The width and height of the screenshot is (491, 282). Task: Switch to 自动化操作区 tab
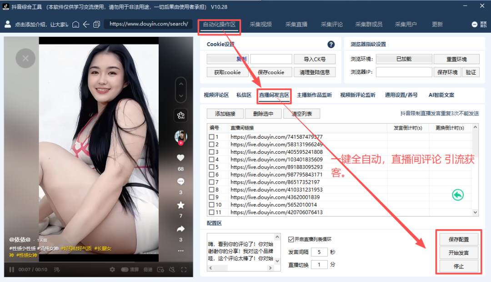(x=219, y=25)
